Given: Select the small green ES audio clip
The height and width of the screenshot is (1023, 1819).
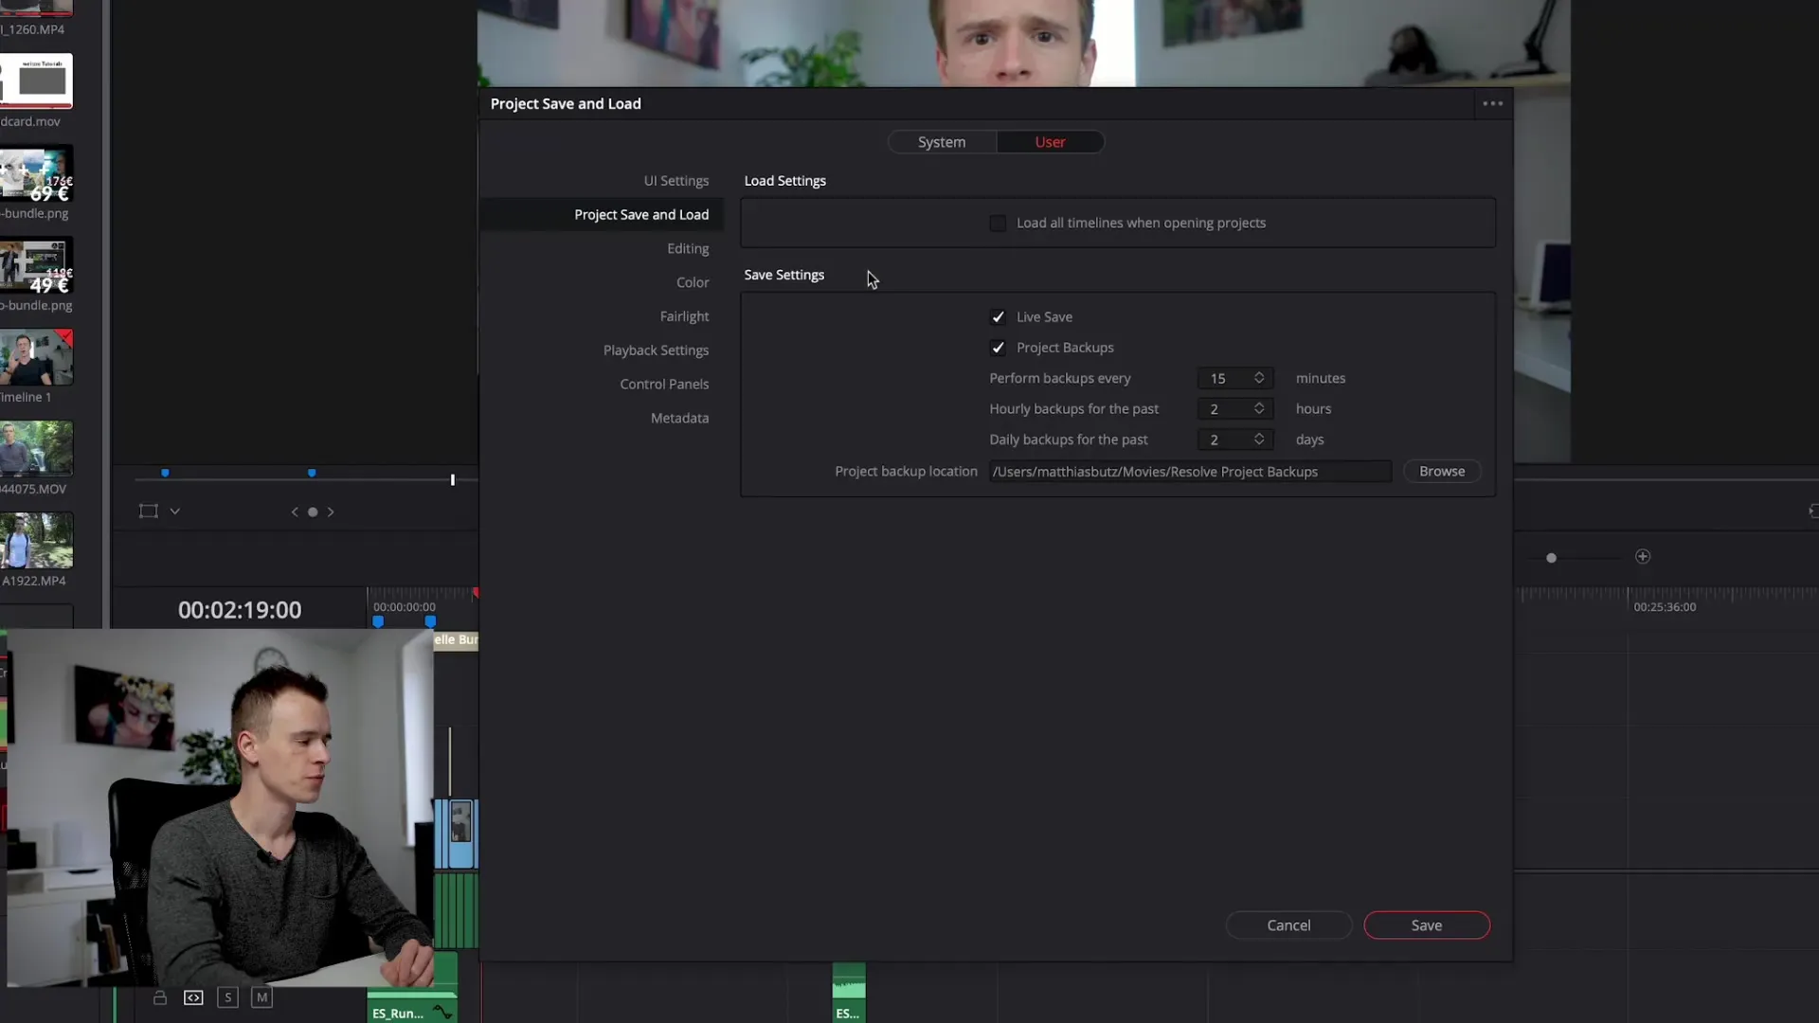Looking at the screenshot, I should 849,993.
